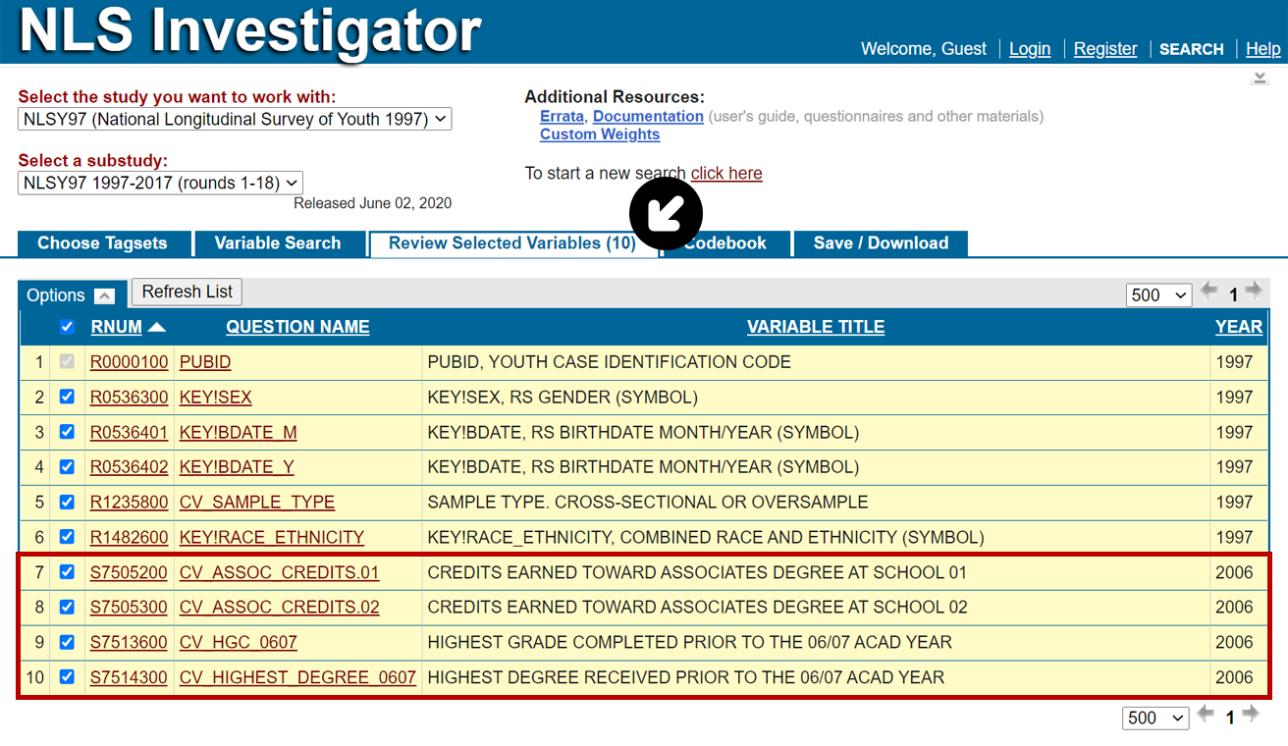Open the KEY!RACE_ETHNICITY question name link
1288x746 pixels.
(x=272, y=537)
